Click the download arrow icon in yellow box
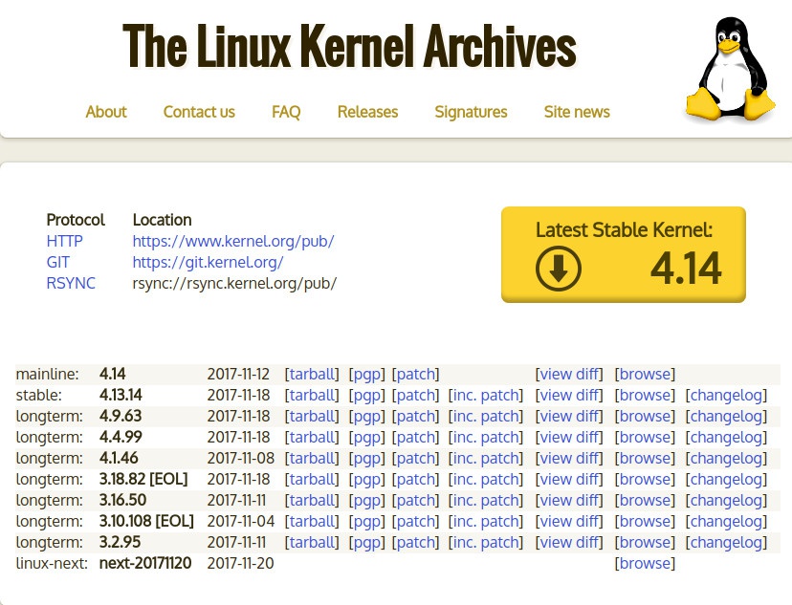The height and width of the screenshot is (605, 792). coord(559,269)
